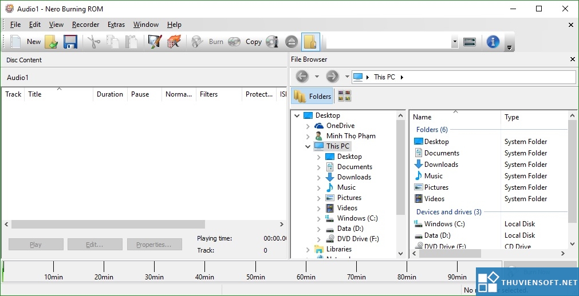This screenshot has height=296, width=579.
Task: Open back history dropdown arrow
Action: pyautogui.click(x=317, y=77)
